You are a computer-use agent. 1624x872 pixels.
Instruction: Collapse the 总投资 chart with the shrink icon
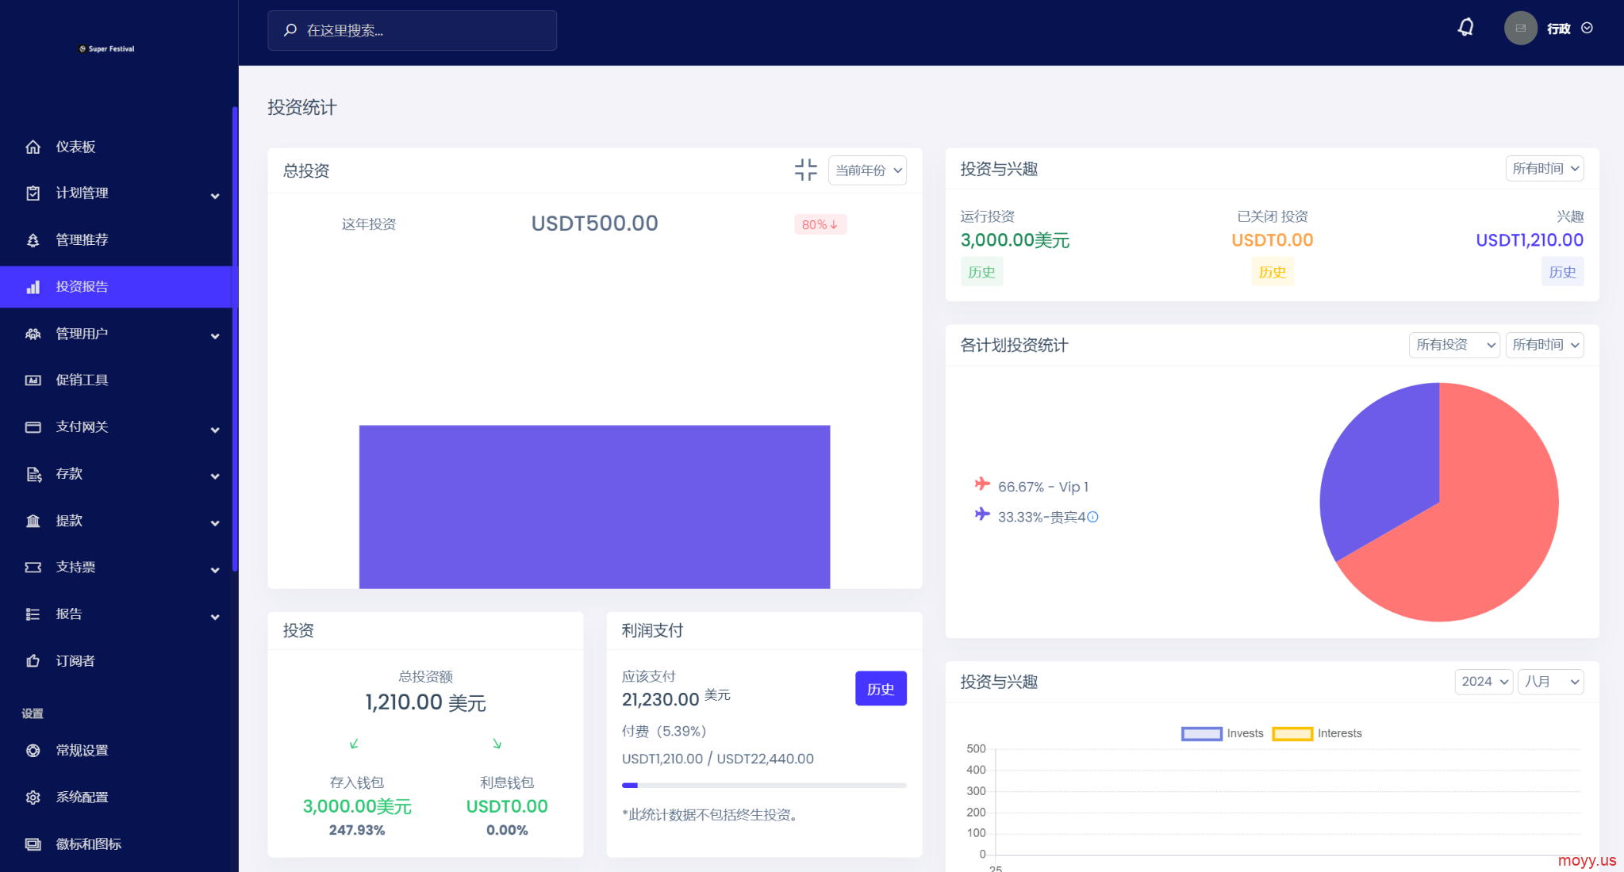[805, 170]
